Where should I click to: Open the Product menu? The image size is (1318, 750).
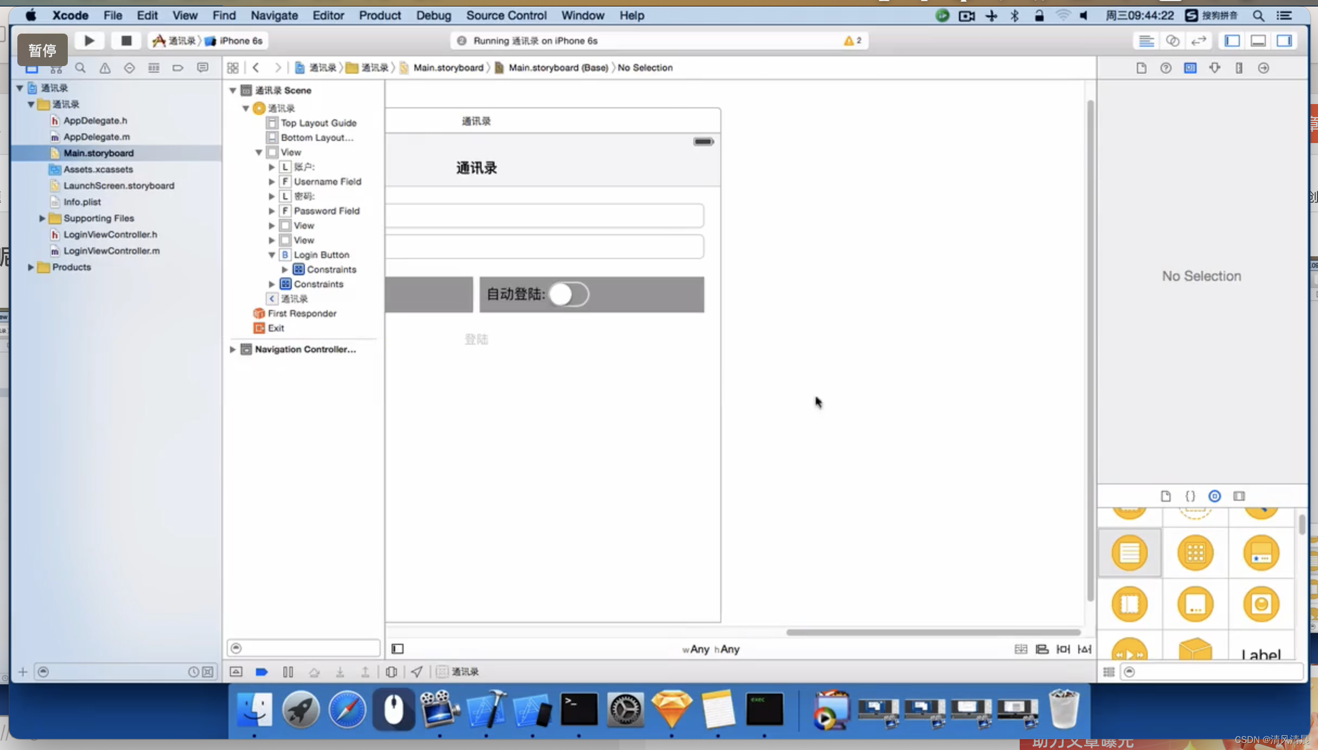(x=380, y=15)
